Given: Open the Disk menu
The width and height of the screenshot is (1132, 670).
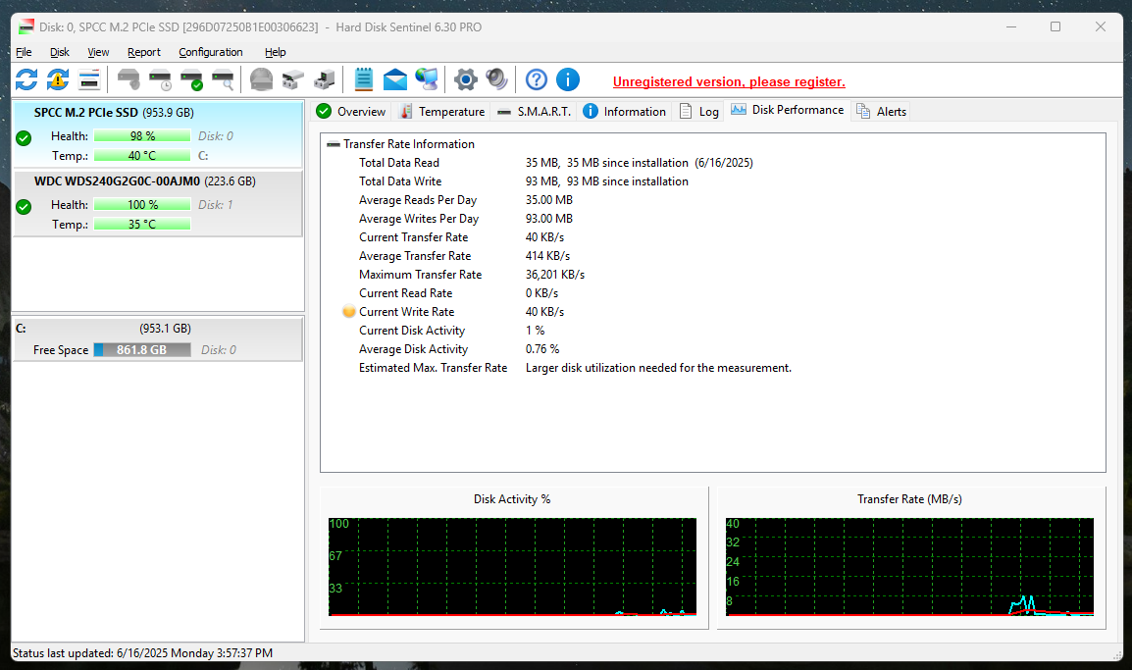Looking at the screenshot, I should 60,52.
